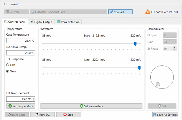Click the Demodulator Set button
The image size is (182, 120).
click(x=162, y=106)
